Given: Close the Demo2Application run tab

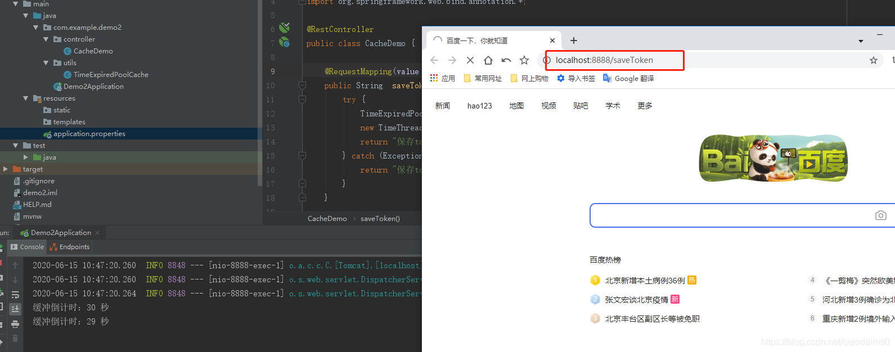Looking at the screenshot, I should (97, 233).
